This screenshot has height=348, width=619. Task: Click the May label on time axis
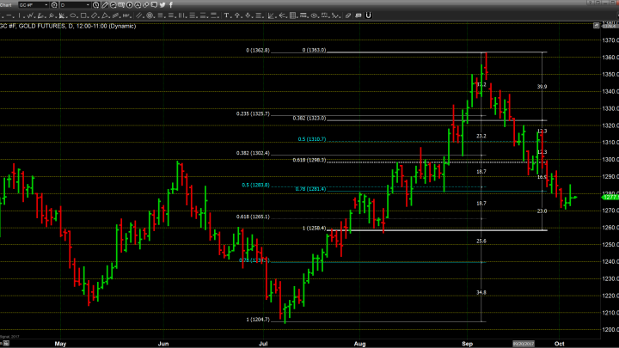coord(60,344)
